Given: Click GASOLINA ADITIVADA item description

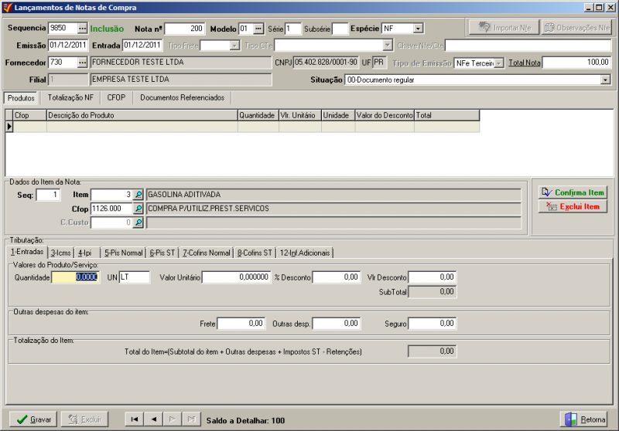Looking at the screenshot, I should tap(184, 195).
